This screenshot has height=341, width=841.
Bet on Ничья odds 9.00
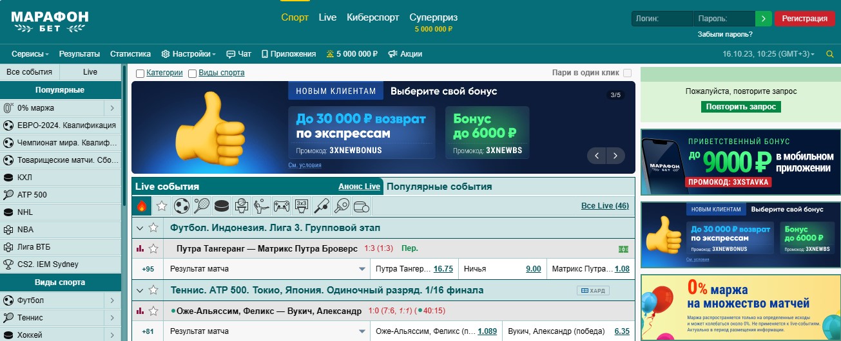coord(534,269)
